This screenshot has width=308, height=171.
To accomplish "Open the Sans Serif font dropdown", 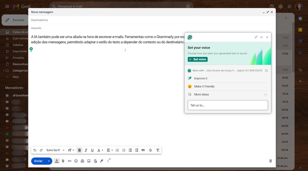I will tap(55, 150).
